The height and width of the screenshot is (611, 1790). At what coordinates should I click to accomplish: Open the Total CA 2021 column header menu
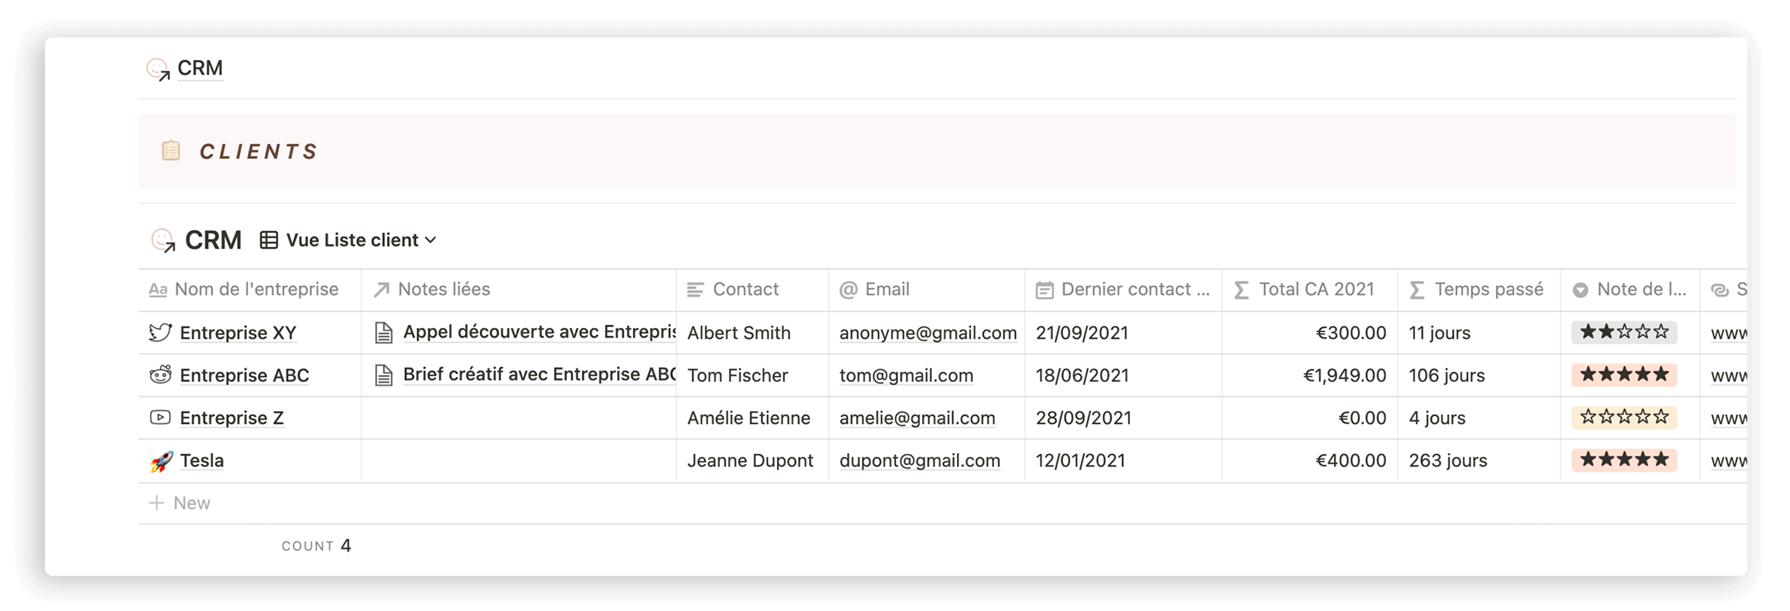pyautogui.click(x=1309, y=290)
